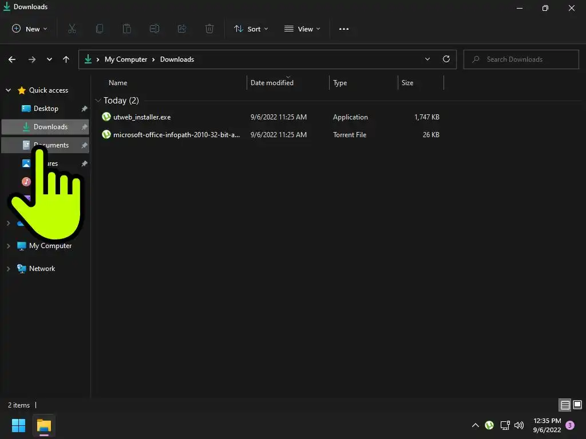The width and height of the screenshot is (586, 439).
Task: Open the Sort options dropdown
Action: [251, 29]
